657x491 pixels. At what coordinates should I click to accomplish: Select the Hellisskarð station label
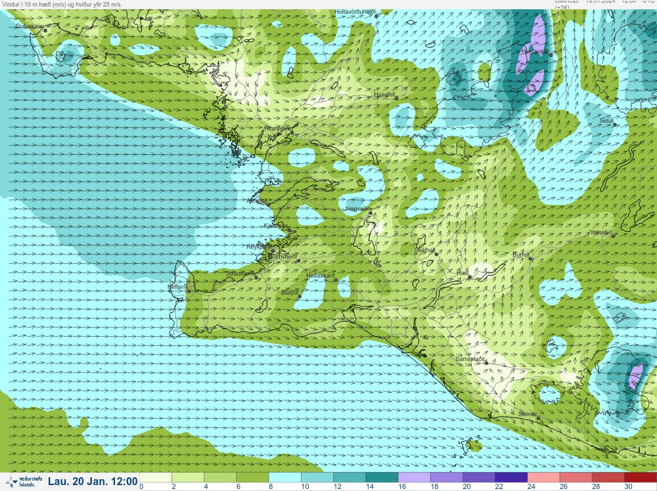[321, 276]
